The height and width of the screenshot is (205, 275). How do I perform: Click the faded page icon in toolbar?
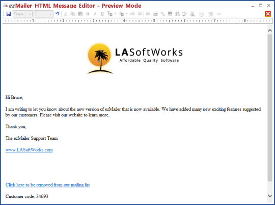(201, 14)
